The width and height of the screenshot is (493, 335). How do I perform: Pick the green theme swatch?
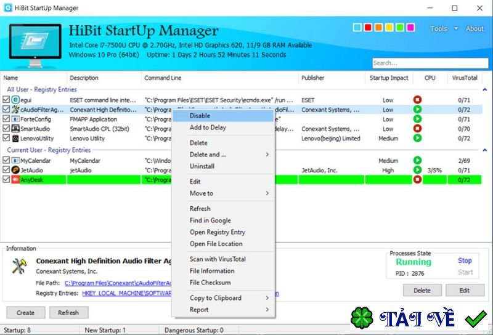(400, 28)
